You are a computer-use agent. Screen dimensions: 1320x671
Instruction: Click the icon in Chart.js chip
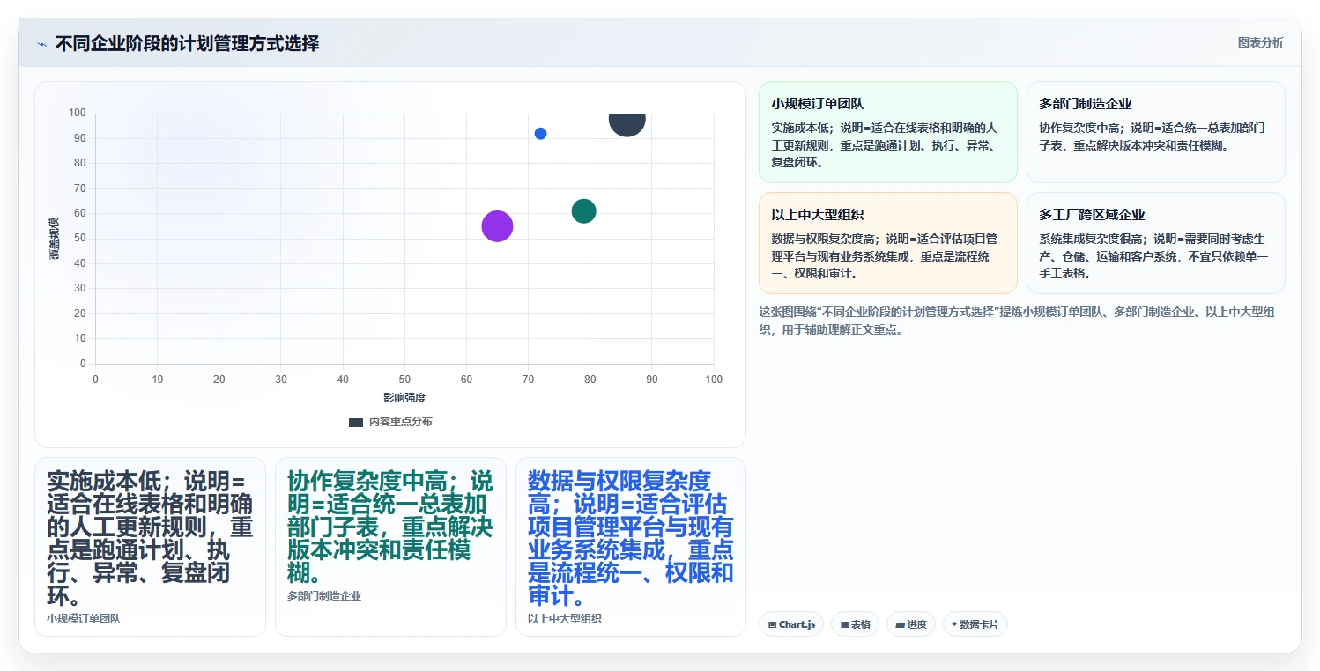pyautogui.click(x=773, y=624)
